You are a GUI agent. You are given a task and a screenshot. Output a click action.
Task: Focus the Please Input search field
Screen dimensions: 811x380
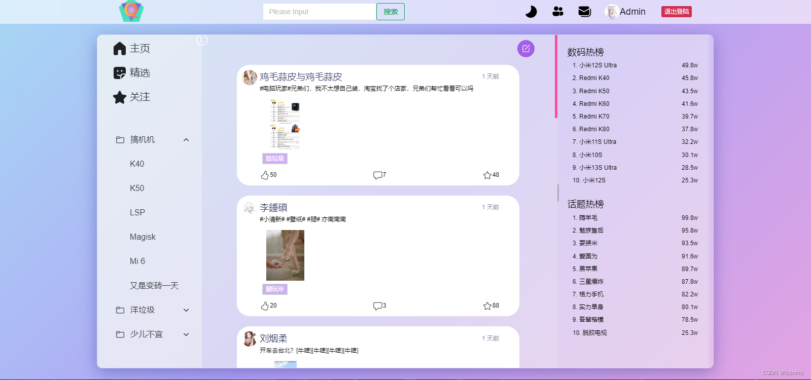(320, 12)
